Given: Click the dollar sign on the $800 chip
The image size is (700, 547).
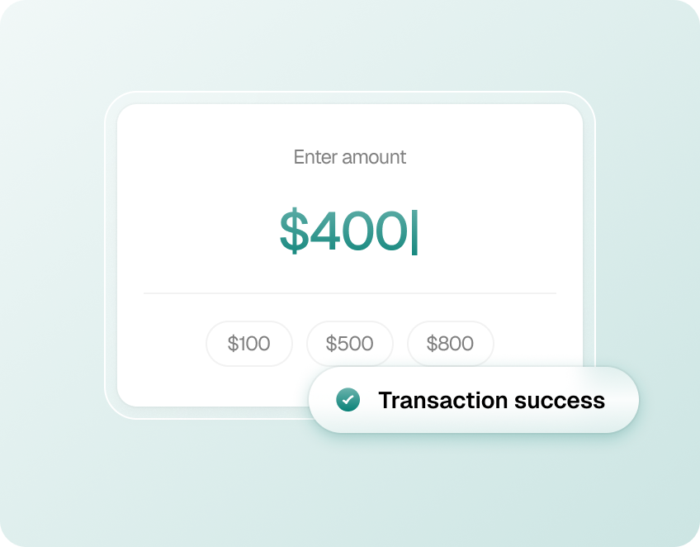Looking at the screenshot, I should click(432, 344).
